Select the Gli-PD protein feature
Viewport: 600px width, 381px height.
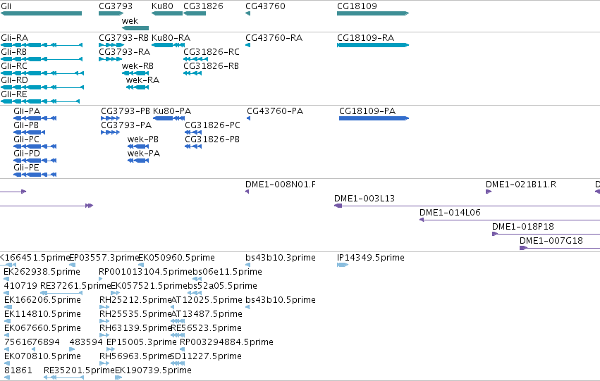(35, 161)
